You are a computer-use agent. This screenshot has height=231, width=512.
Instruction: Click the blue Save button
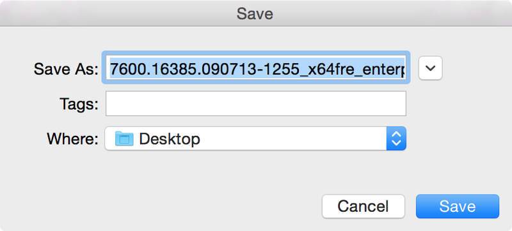point(458,206)
